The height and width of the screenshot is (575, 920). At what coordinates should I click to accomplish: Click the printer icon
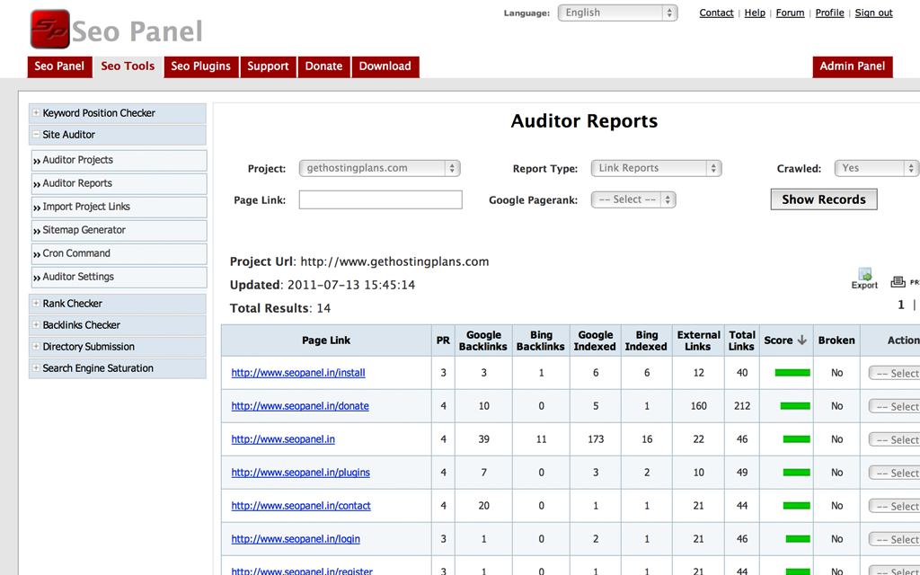(898, 281)
